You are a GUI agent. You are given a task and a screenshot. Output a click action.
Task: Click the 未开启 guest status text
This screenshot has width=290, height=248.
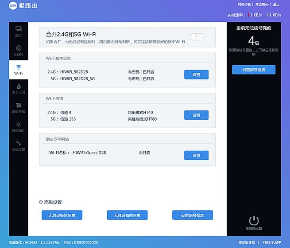click(144, 153)
